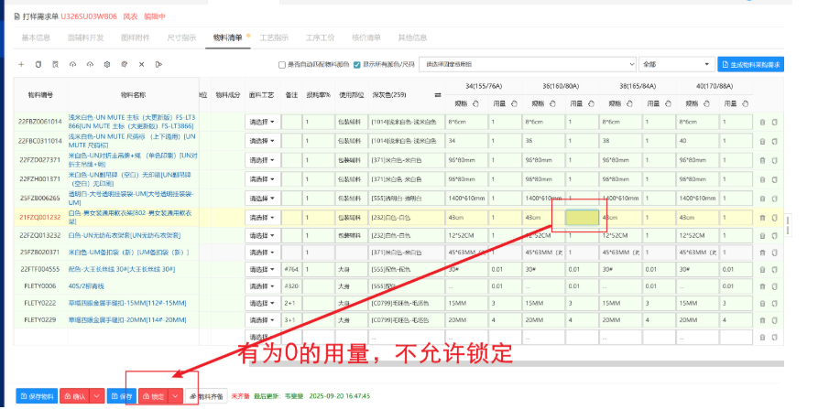Screen dimensions: 818x409
Task: Click copy icon at end of 22FBC0311014 row
Action: (774, 141)
